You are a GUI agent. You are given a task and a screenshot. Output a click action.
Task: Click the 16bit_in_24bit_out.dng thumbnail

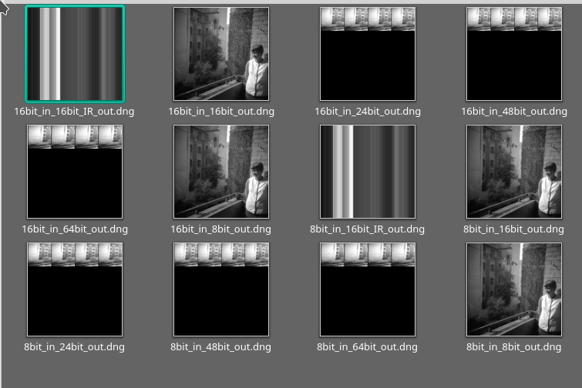368,54
